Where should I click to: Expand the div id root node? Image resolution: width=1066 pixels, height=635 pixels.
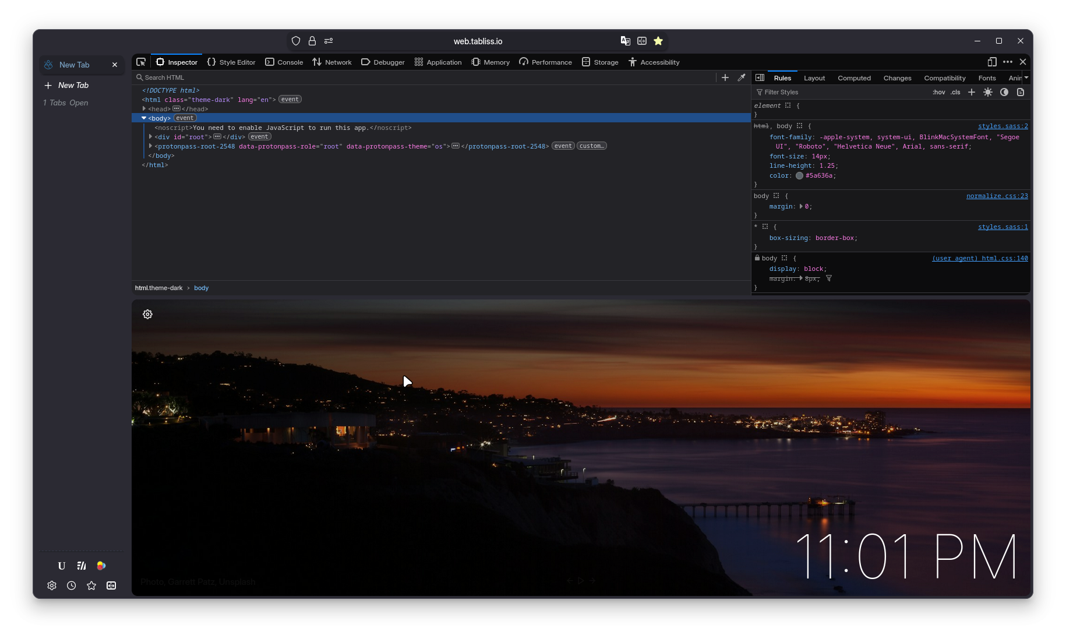151,137
